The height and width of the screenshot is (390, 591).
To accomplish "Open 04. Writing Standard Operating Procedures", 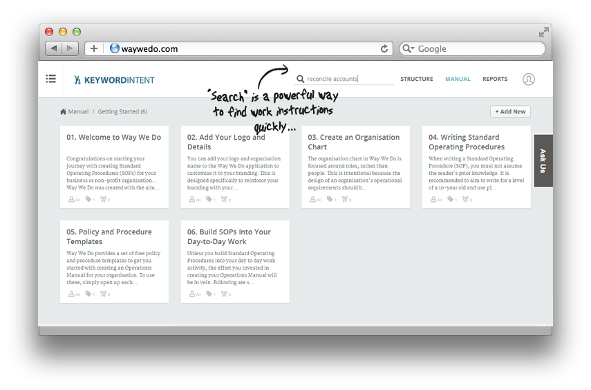I will click(467, 142).
